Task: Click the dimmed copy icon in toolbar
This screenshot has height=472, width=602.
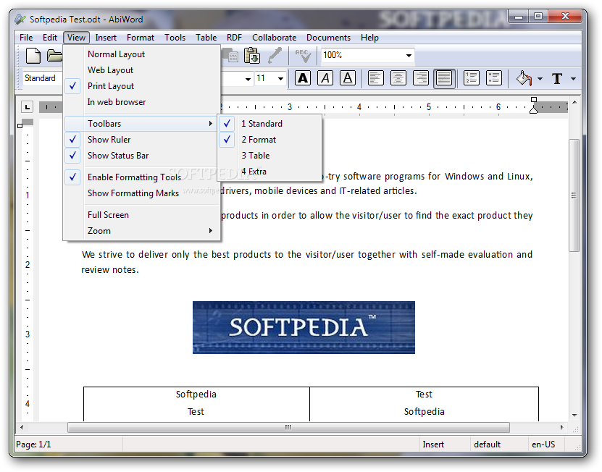Action: coord(230,56)
